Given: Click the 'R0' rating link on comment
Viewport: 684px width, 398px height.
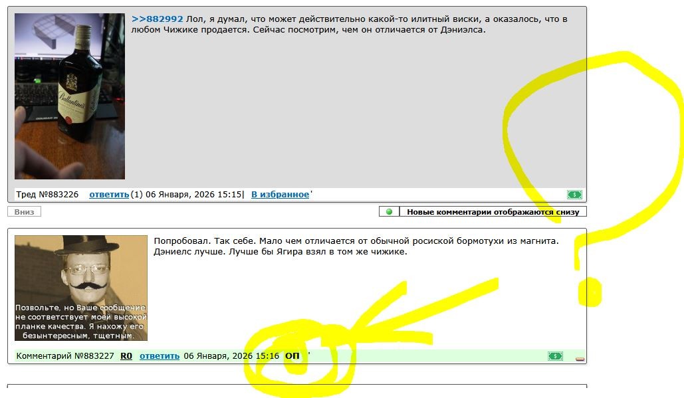Looking at the screenshot, I should [126, 356].
